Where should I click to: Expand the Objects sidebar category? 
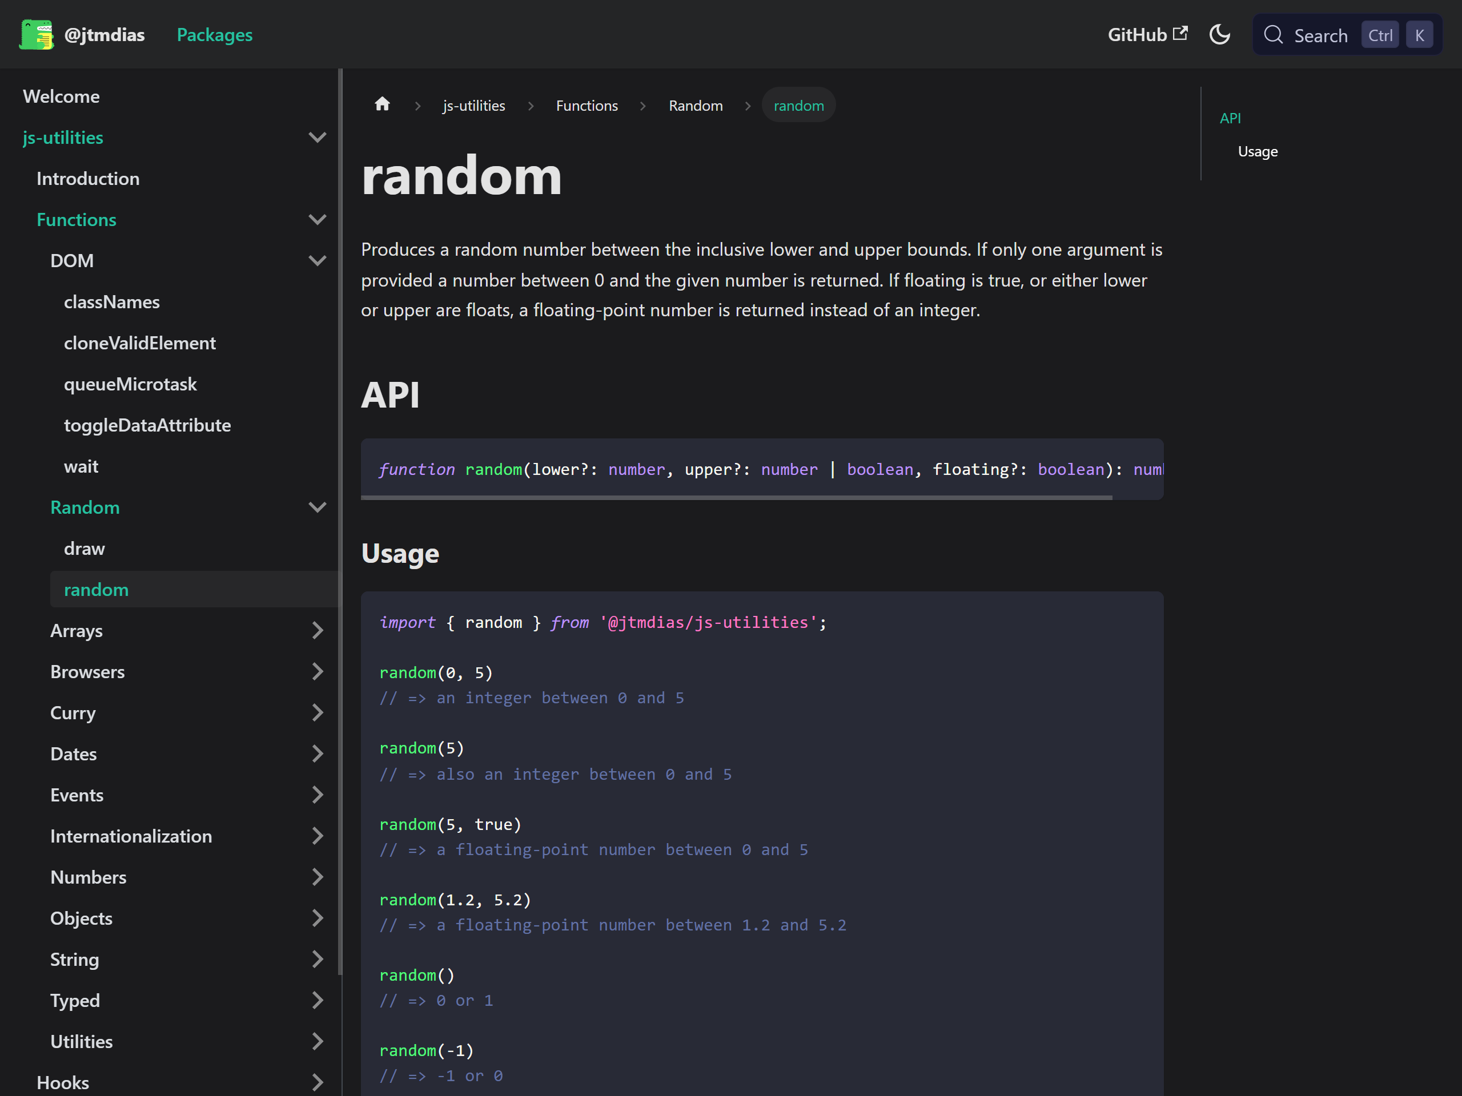(x=318, y=918)
